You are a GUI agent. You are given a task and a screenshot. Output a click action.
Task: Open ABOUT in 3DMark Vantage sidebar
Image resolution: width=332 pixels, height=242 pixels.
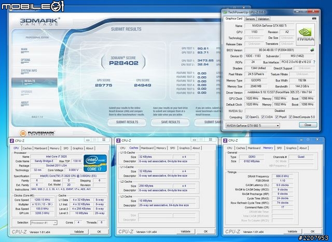pyautogui.click(x=24, y=102)
